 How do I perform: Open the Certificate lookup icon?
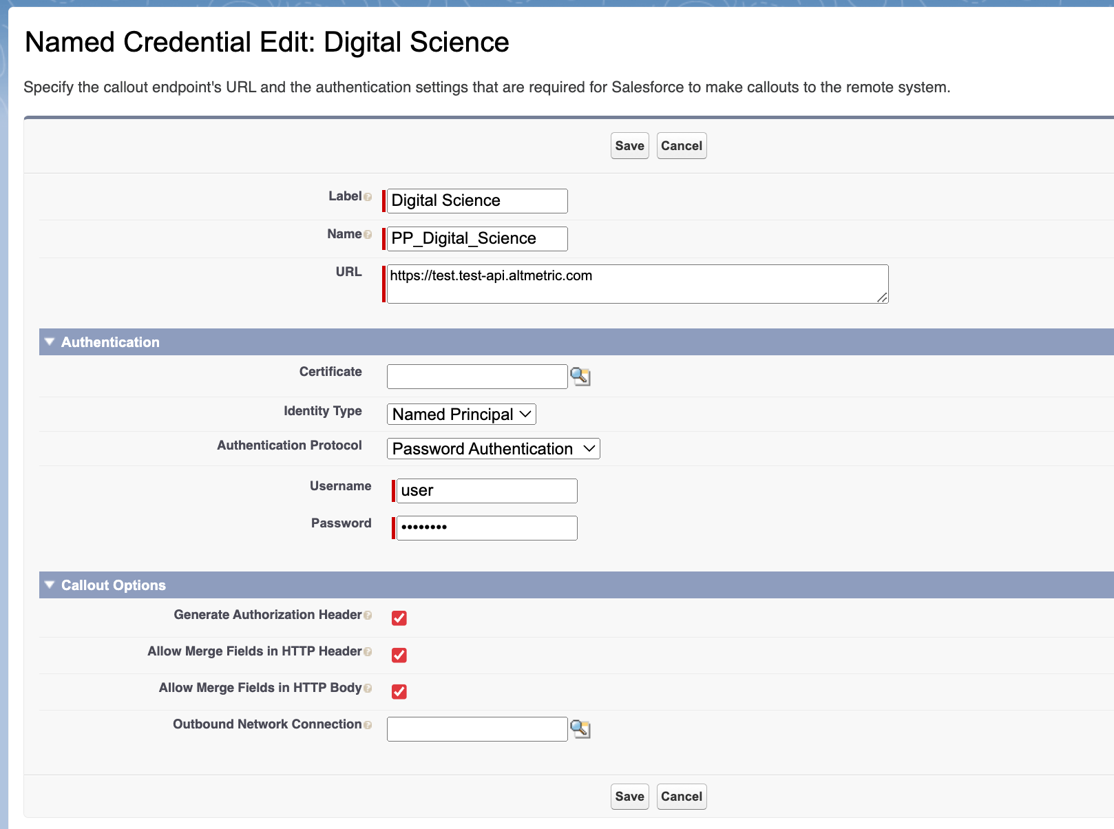click(580, 377)
